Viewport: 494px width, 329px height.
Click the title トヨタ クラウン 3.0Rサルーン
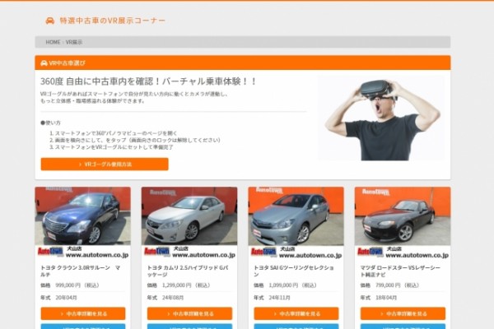coord(81,271)
